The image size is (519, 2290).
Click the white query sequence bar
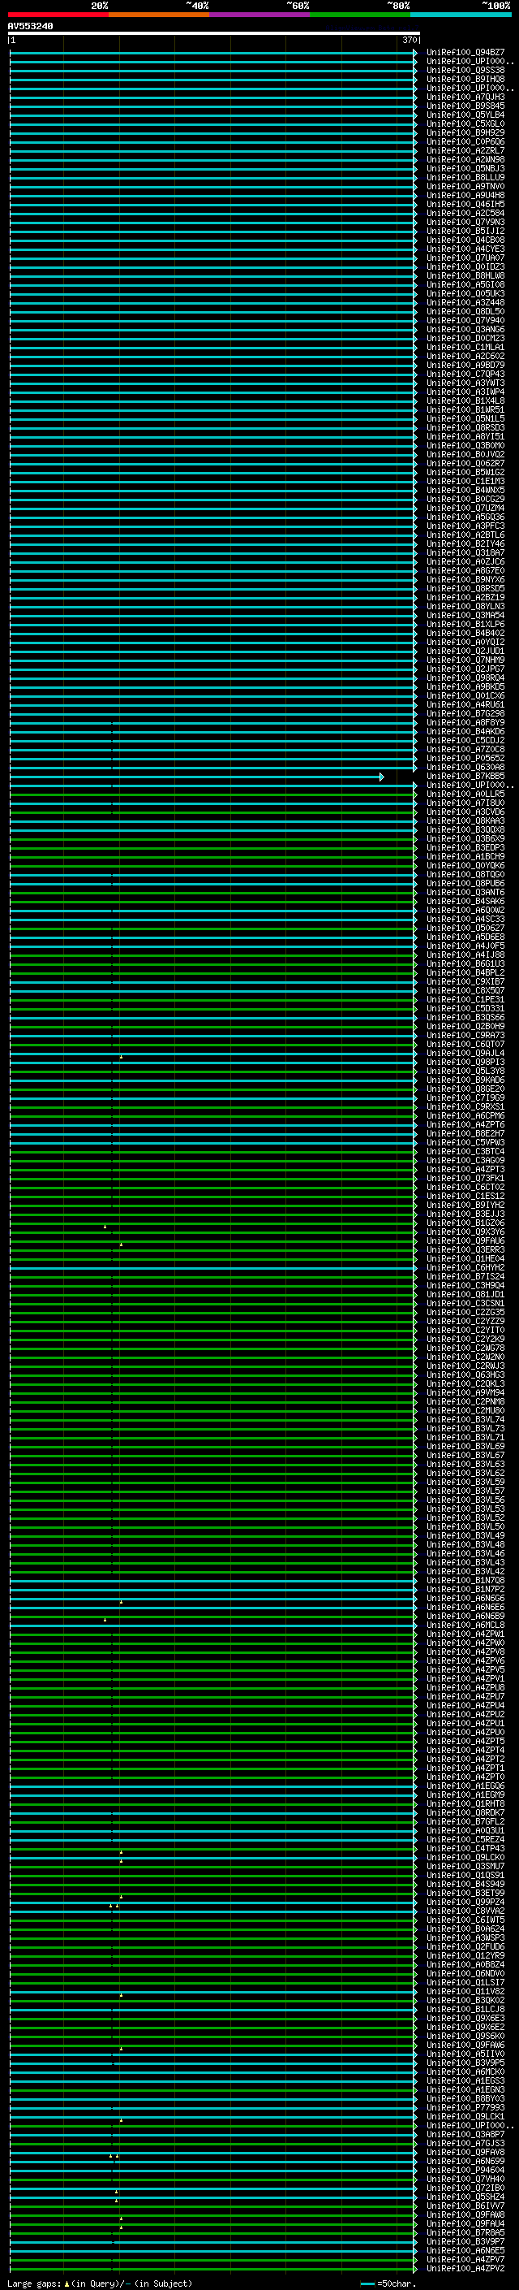(x=213, y=34)
